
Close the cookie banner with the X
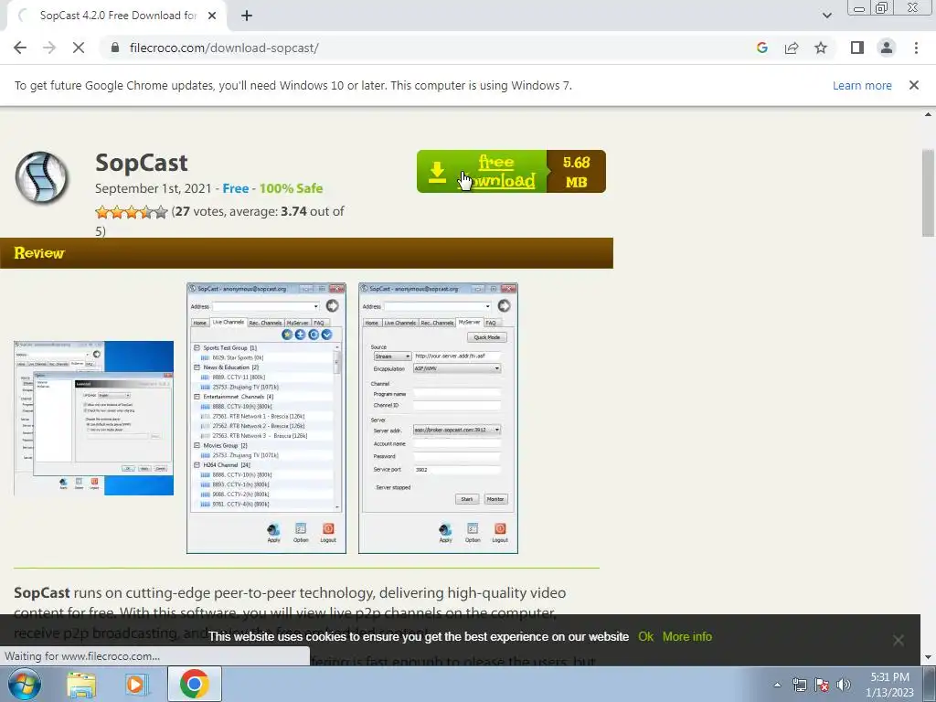898,640
